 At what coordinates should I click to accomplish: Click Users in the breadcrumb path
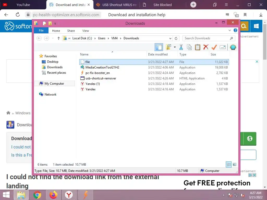[102, 38]
